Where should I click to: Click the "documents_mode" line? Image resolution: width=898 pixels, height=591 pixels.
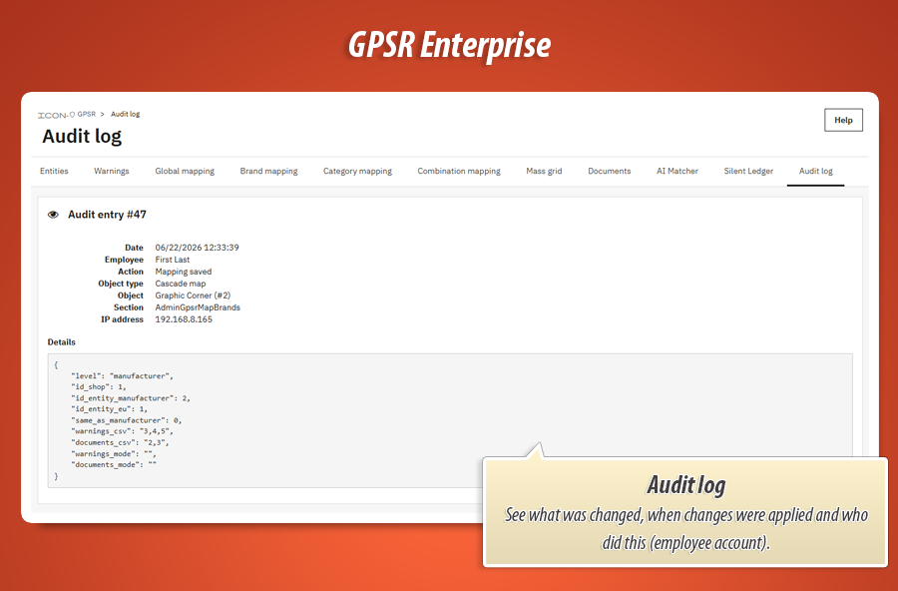point(114,465)
